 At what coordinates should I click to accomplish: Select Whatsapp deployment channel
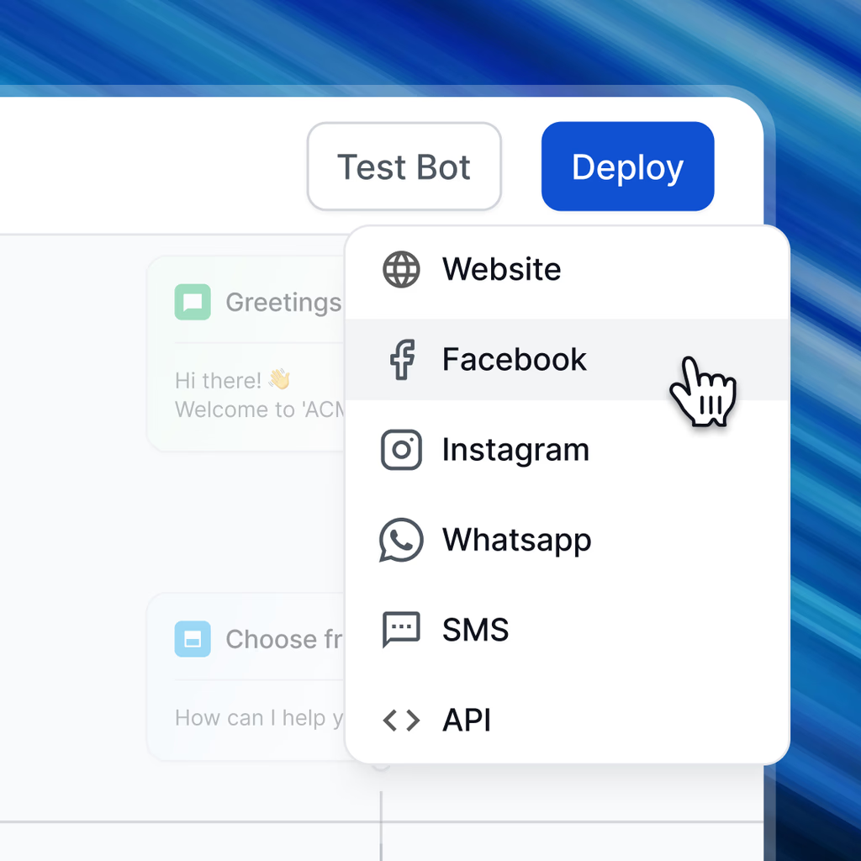[x=568, y=540]
